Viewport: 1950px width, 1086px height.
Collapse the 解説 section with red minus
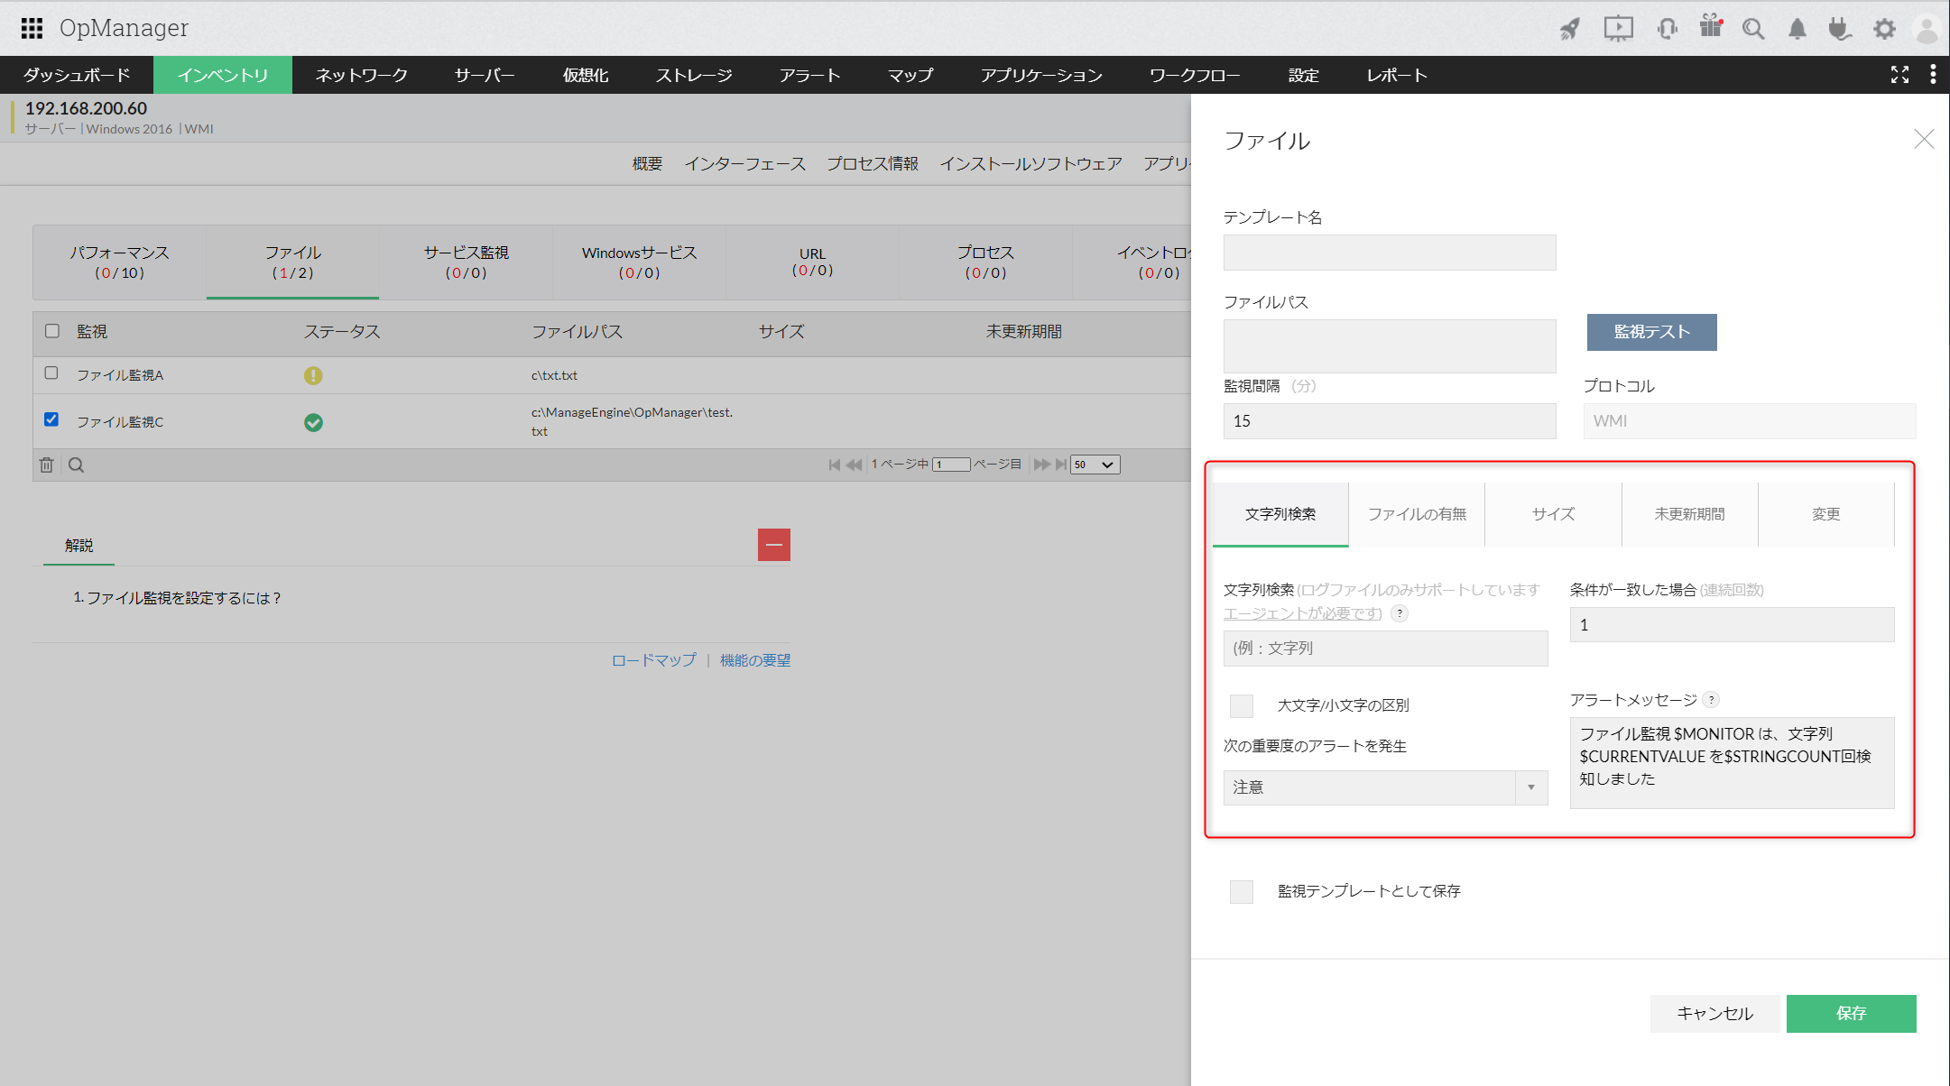(773, 545)
